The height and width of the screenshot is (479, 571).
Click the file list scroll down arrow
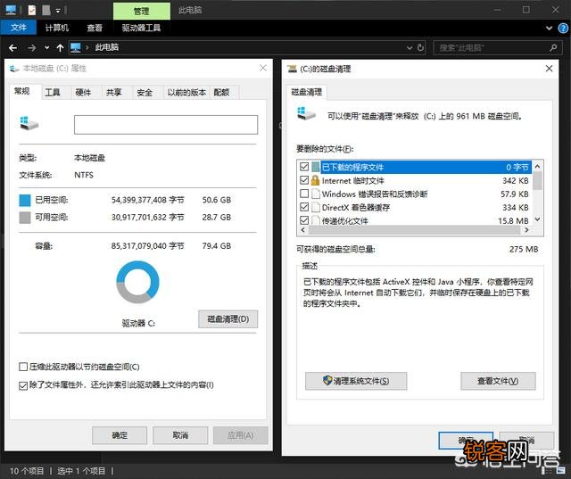click(537, 219)
